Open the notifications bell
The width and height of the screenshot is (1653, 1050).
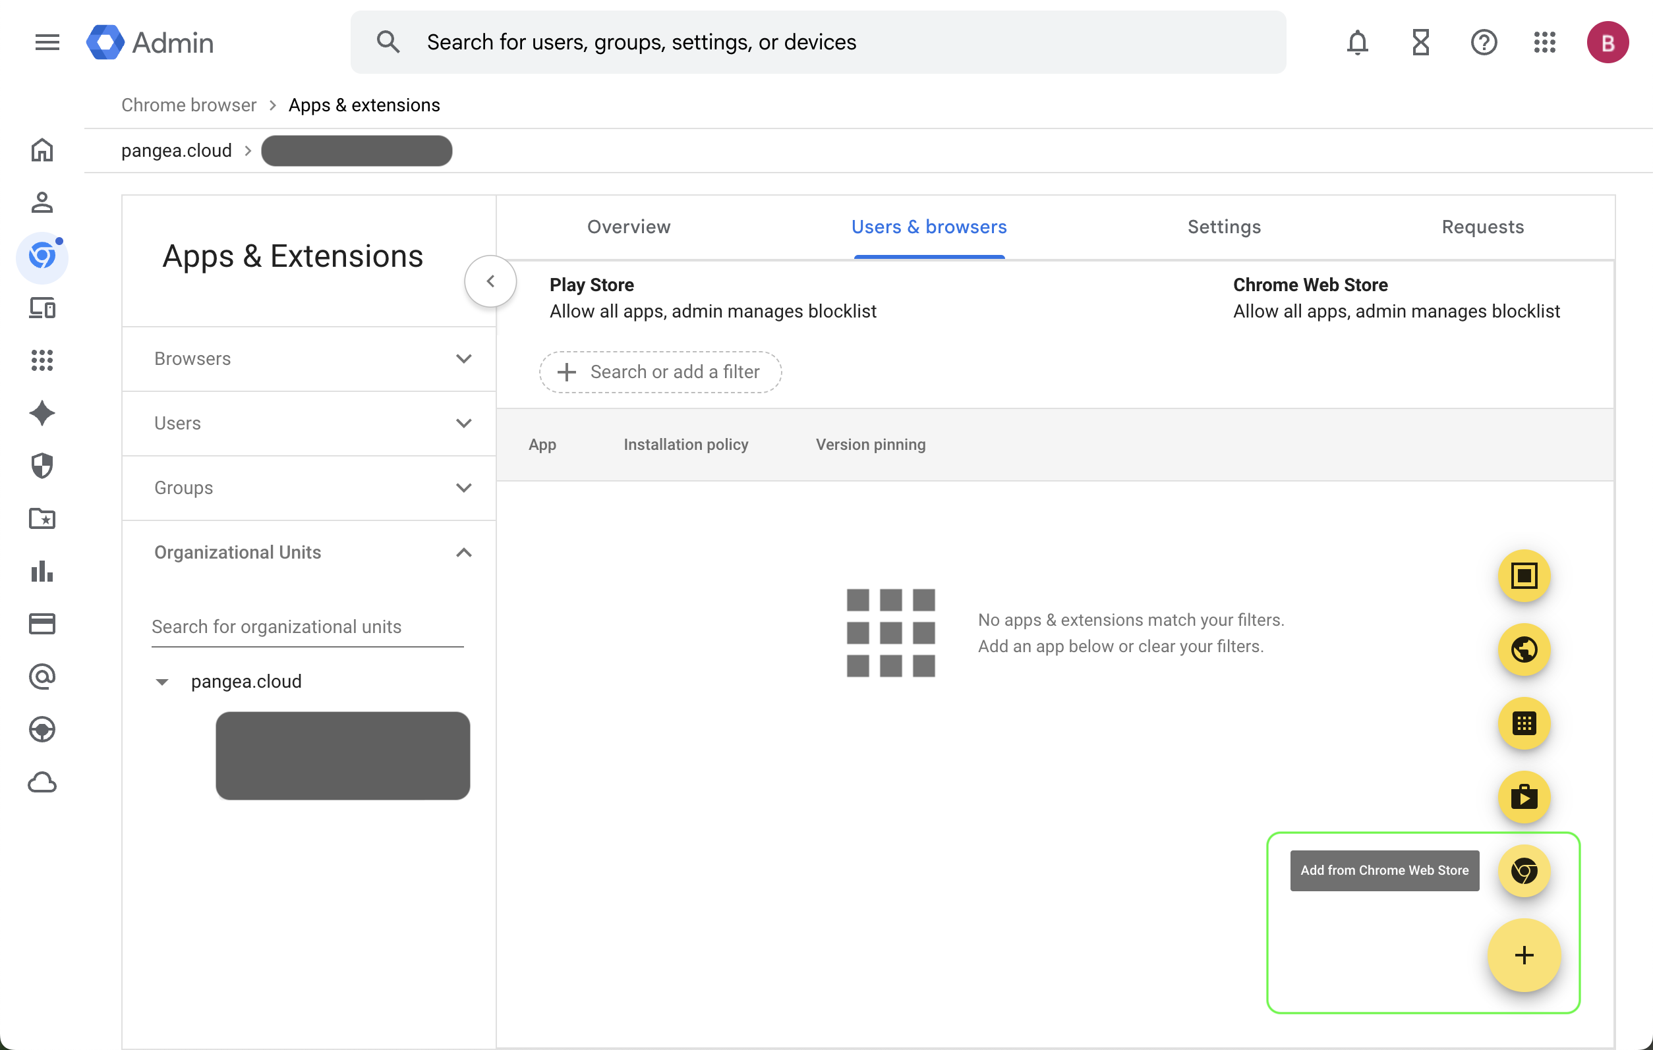pos(1357,43)
